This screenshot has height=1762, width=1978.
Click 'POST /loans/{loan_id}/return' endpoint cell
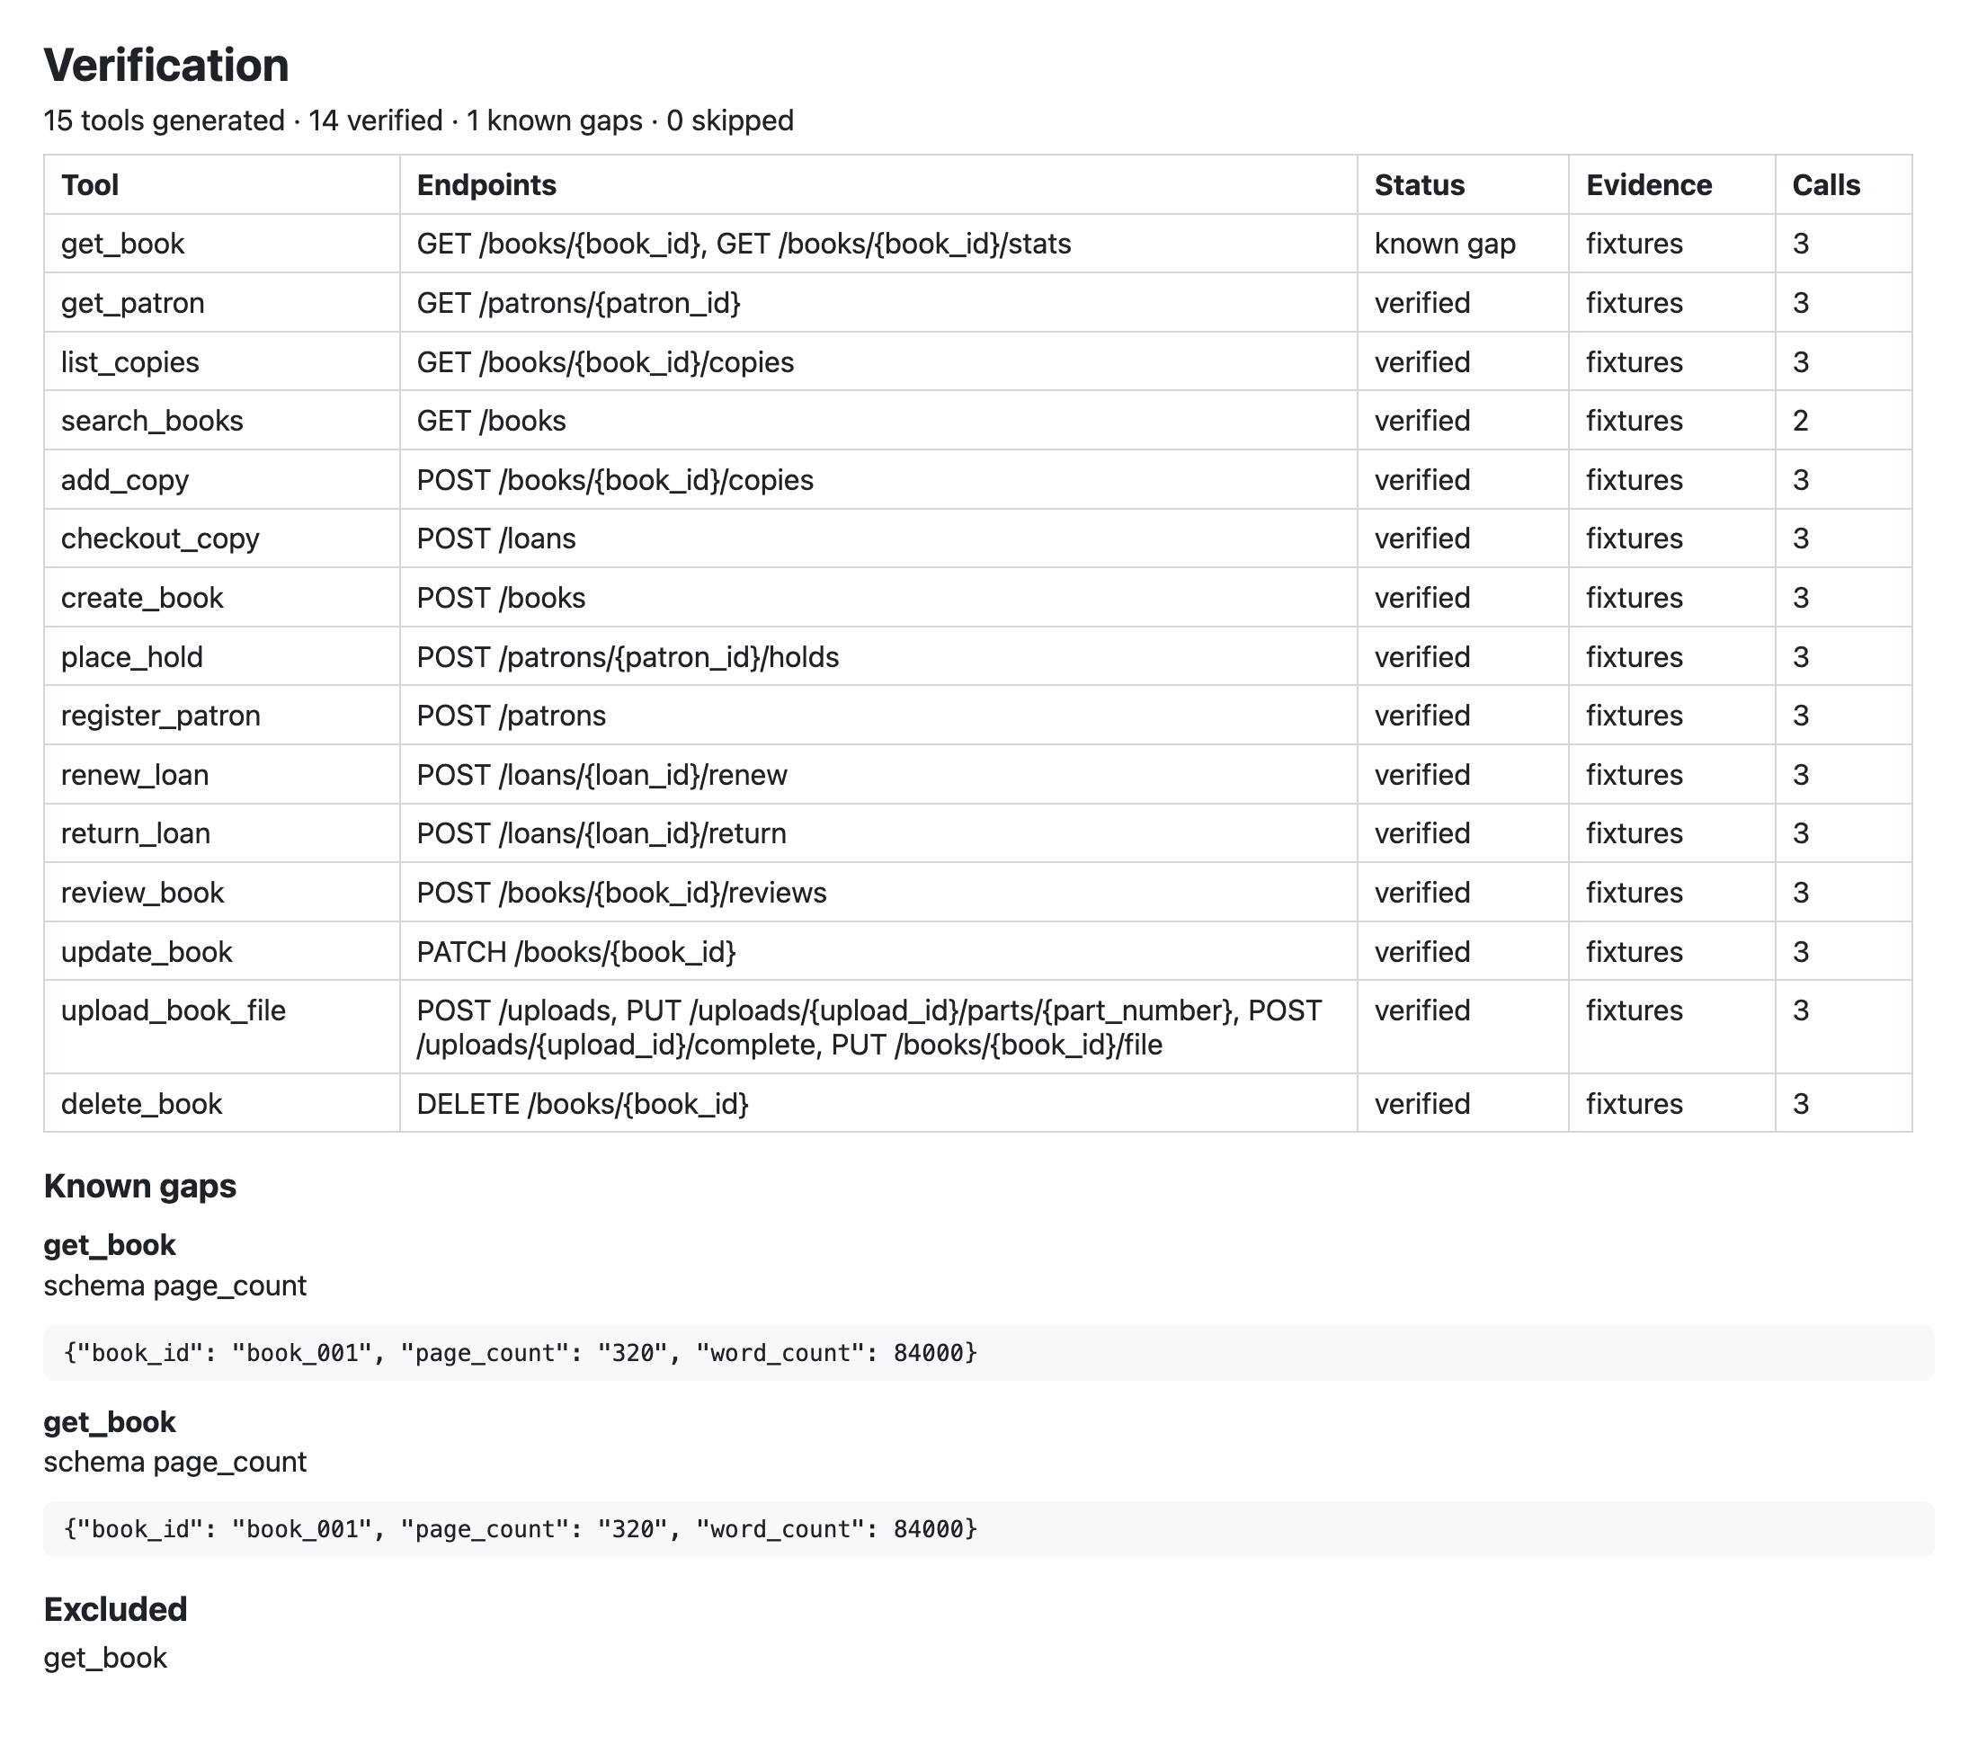click(x=878, y=833)
